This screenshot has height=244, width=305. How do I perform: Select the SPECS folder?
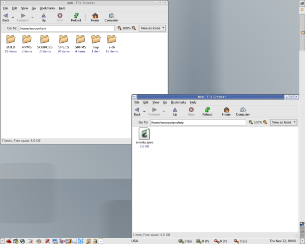pos(64,39)
